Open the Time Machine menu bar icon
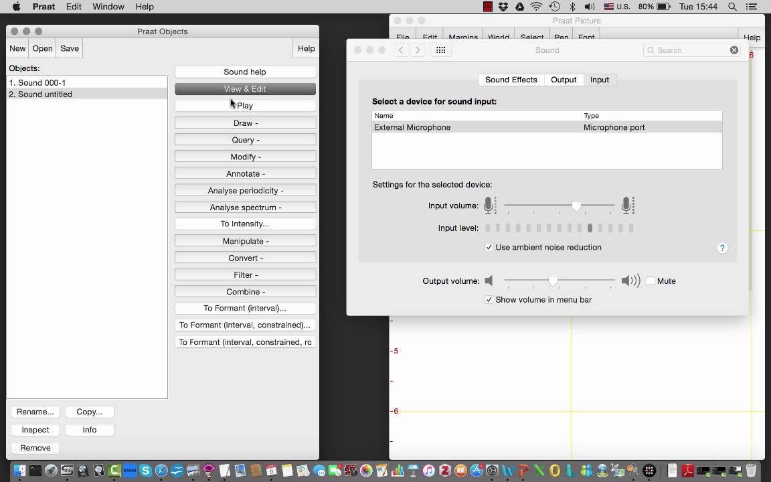Viewport: 771px width, 482px height. tap(555, 7)
